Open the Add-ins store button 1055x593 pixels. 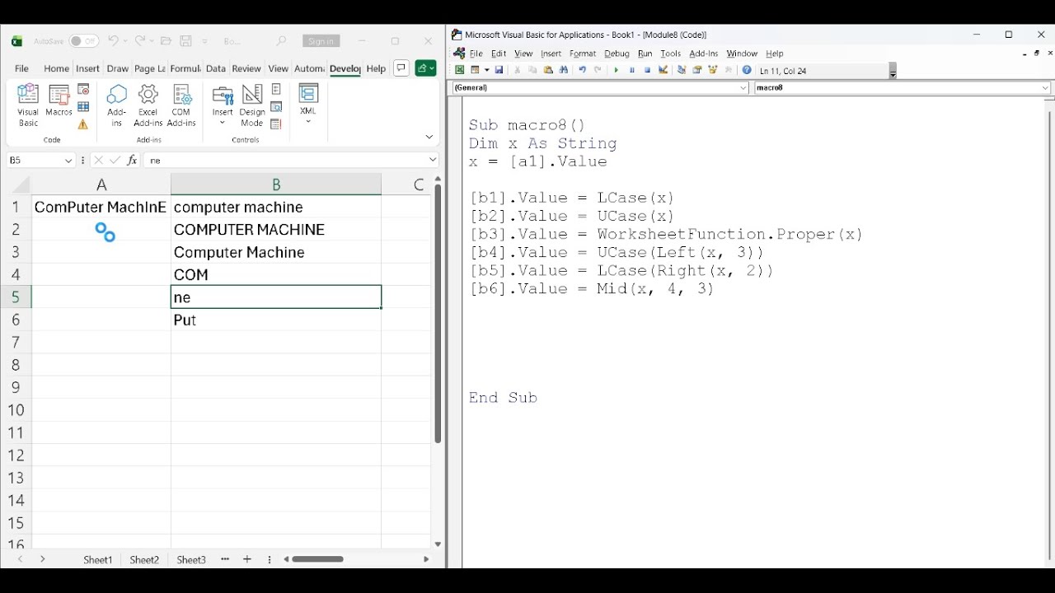coord(116,105)
